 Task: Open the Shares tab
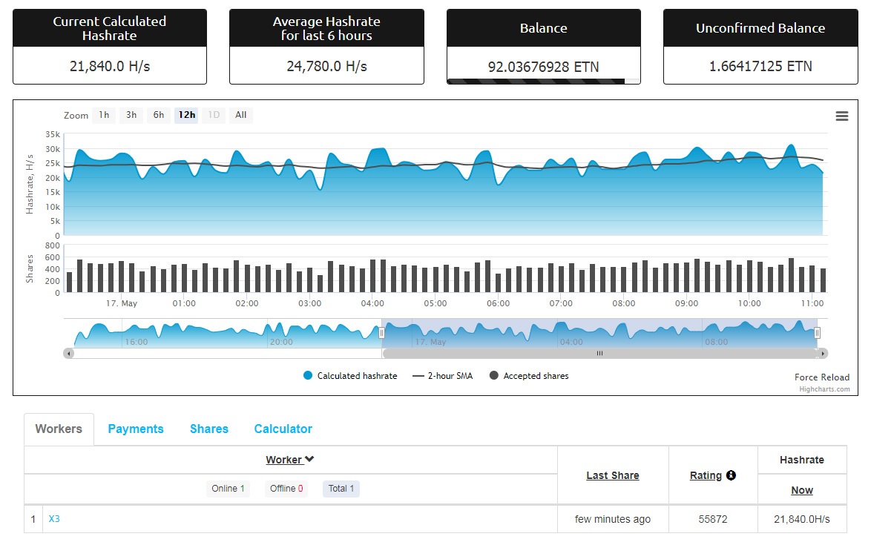click(209, 429)
